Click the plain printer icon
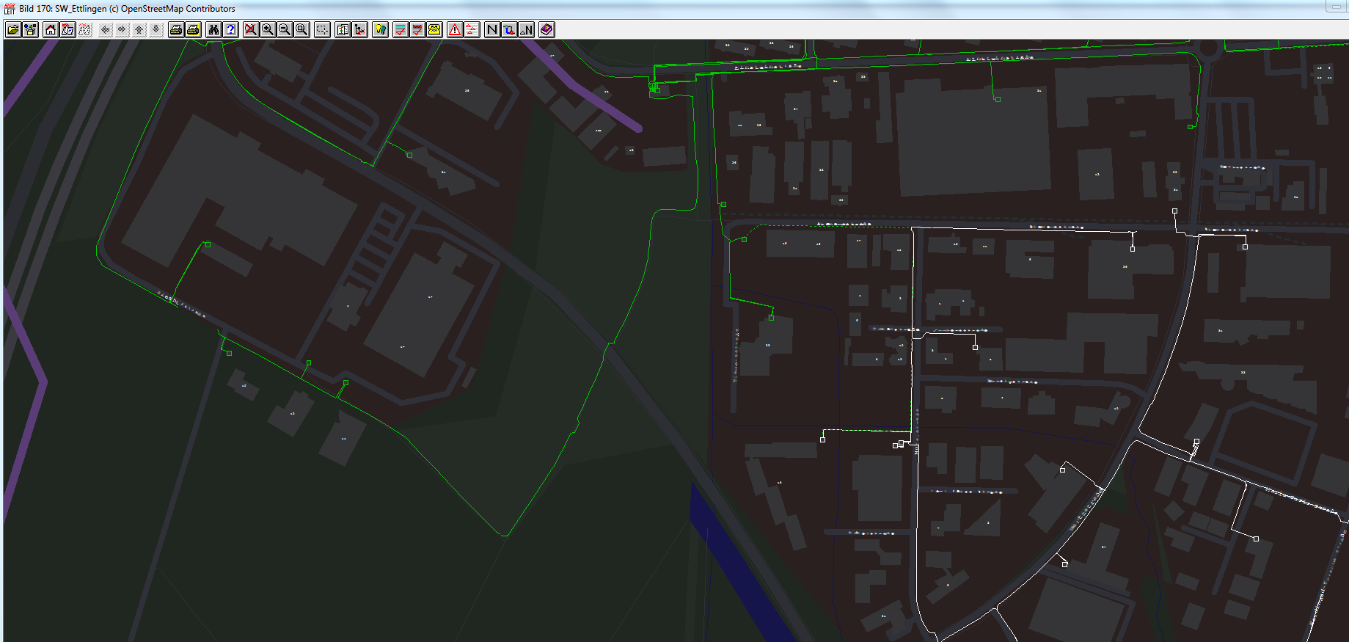The width and height of the screenshot is (1349, 642). [x=176, y=29]
